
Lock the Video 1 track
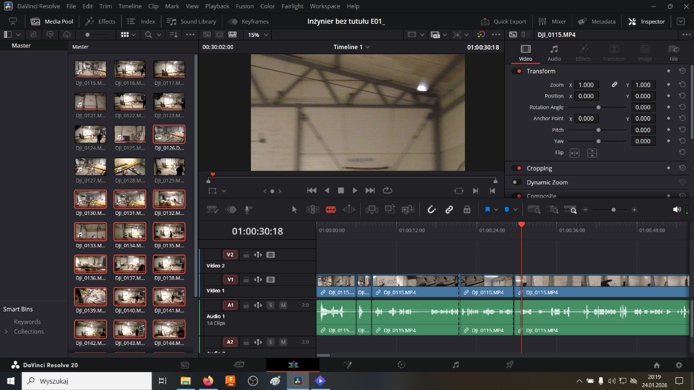(246, 280)
